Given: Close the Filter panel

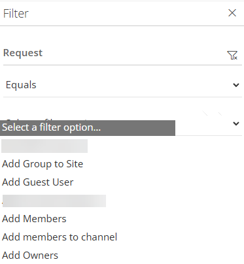Looking at the screenshot, I should [x=232, y=13].
